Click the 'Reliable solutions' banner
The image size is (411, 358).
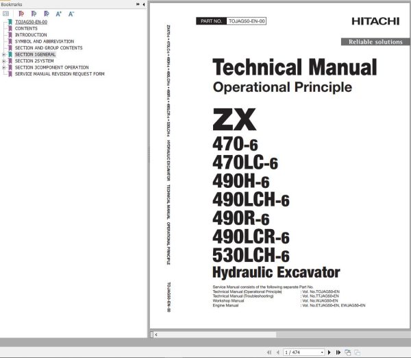tap(375, 42)
